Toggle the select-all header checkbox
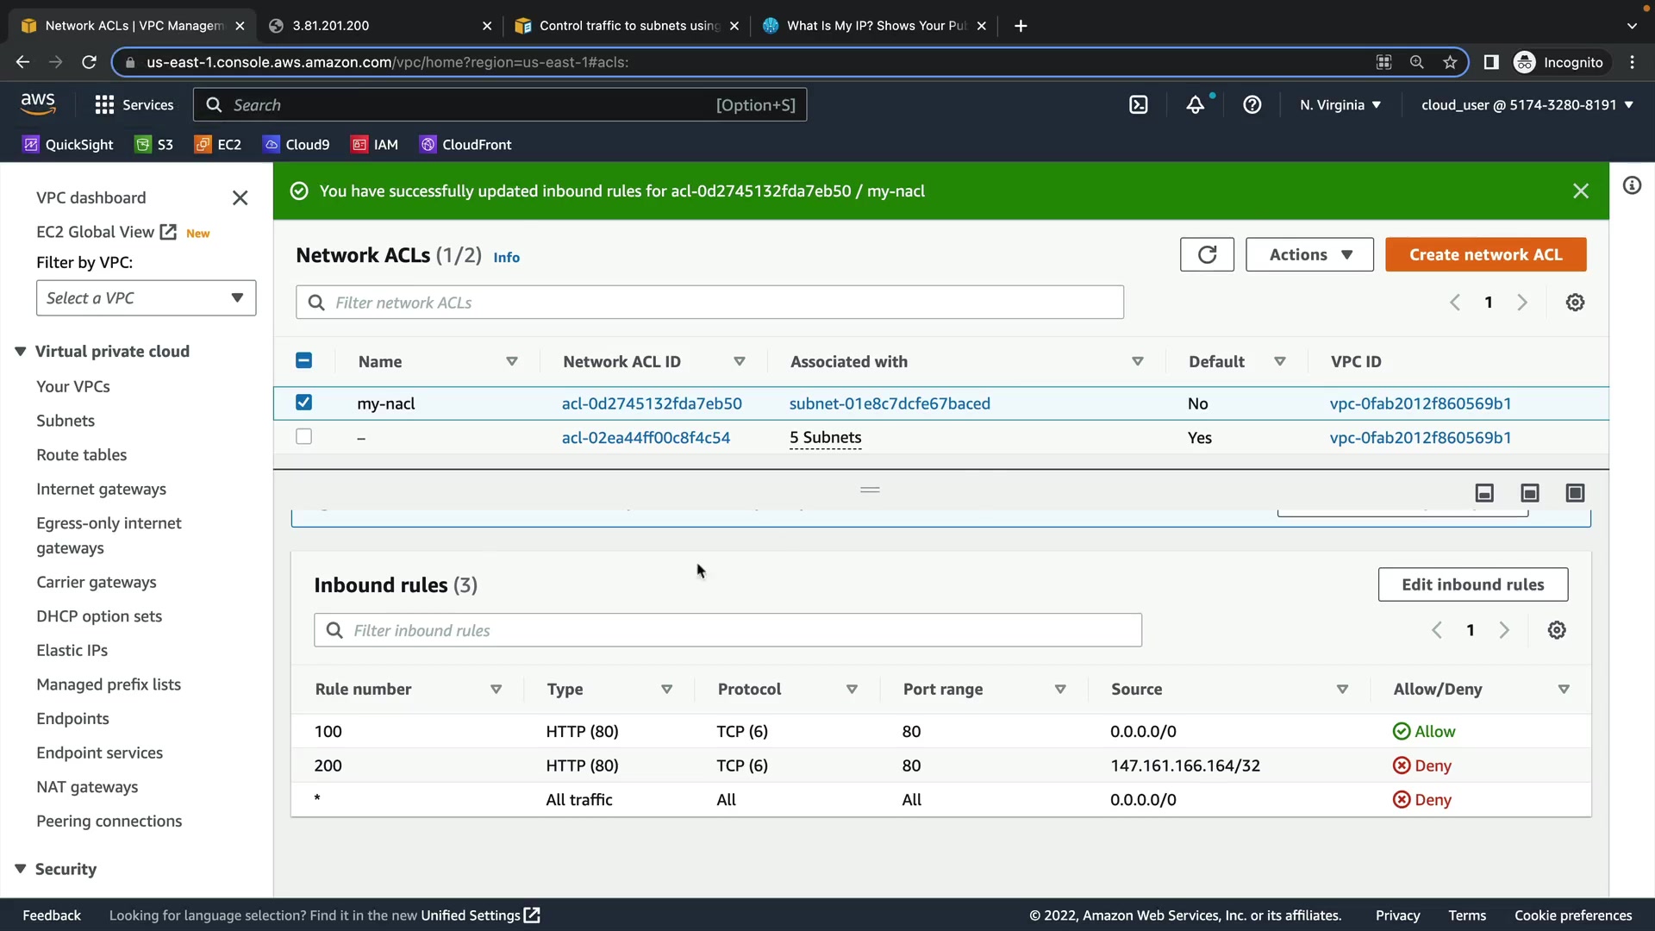 (x=303, y=361)
